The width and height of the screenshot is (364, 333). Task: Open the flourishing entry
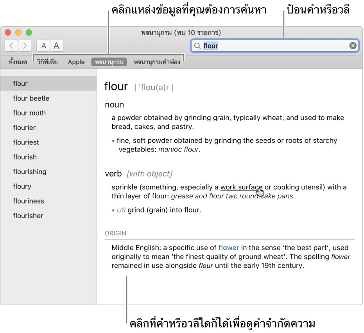click(x=48, y=171)
